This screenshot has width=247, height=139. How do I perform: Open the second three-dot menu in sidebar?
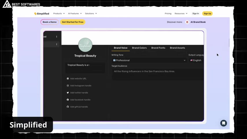coord(57,44)
